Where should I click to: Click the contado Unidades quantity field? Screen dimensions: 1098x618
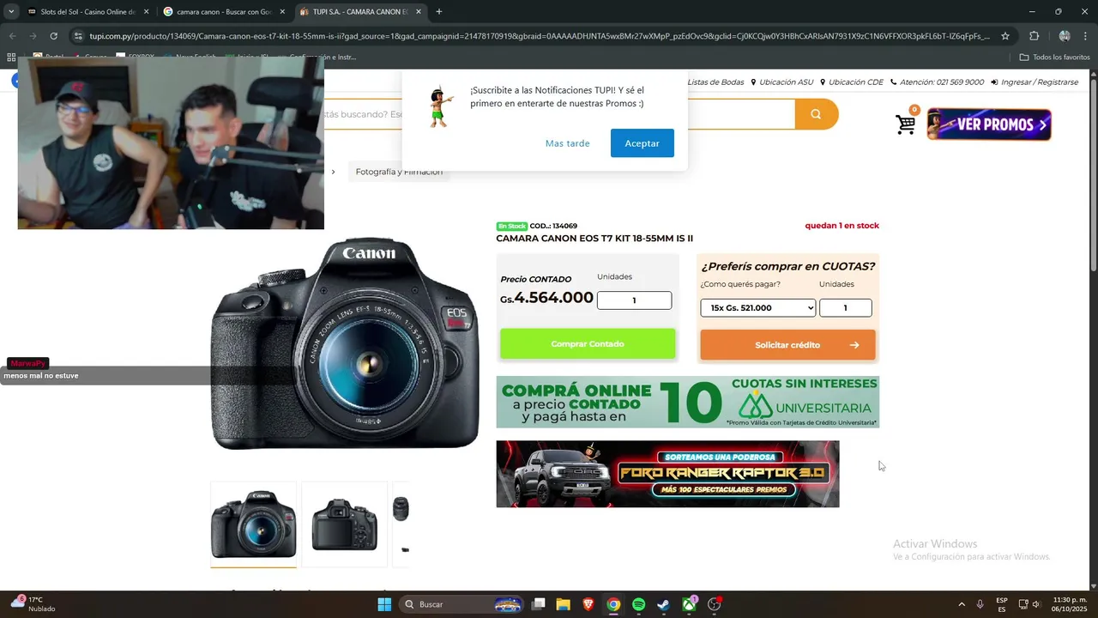(634, 300)
